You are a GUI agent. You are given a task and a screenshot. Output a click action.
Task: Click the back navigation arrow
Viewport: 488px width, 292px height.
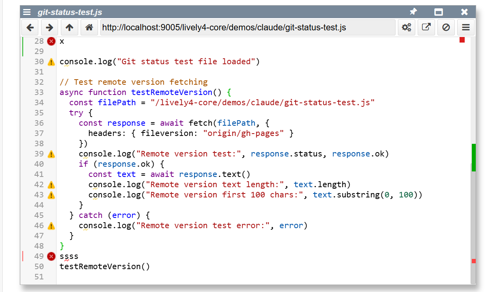coord(30,28)
